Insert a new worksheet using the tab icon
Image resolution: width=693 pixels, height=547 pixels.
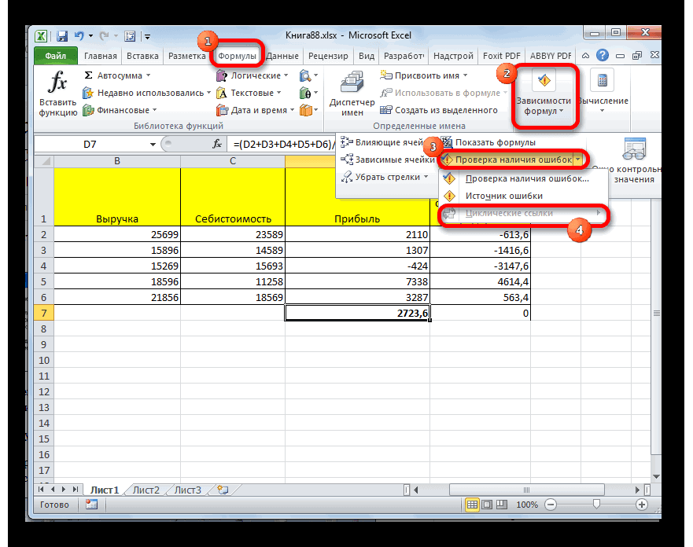(x=223, y=490)
